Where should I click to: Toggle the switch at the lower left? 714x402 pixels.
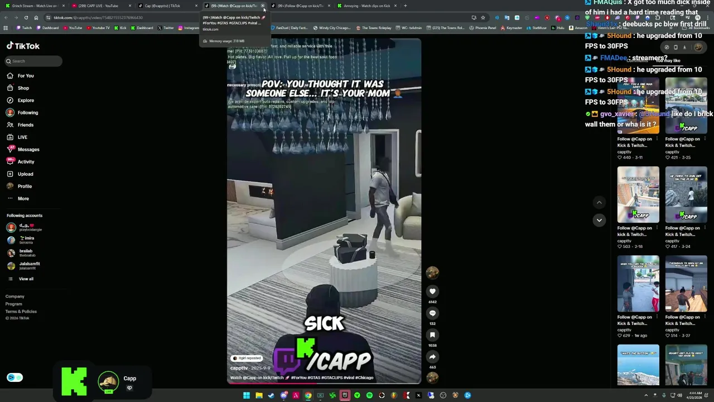point(15,377)
